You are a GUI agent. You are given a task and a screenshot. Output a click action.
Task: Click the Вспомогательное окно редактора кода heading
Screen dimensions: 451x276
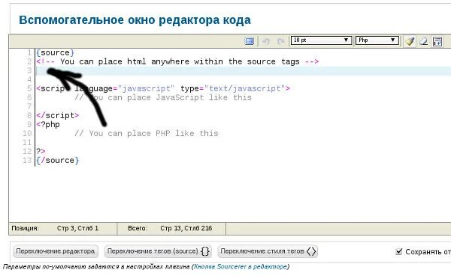(135, 20)
